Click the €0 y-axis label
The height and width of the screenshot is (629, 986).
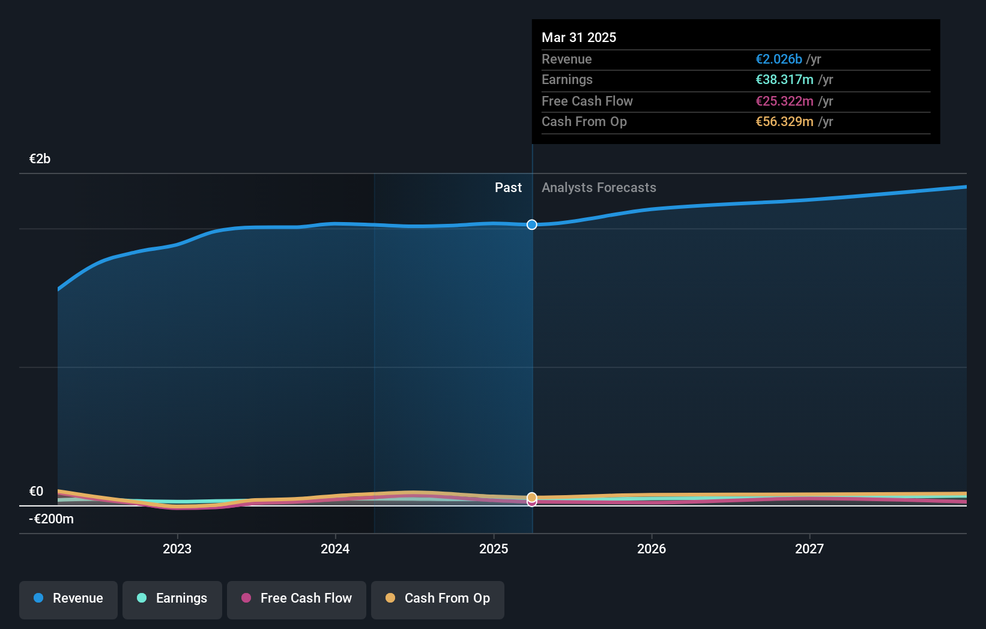[36, 492]
